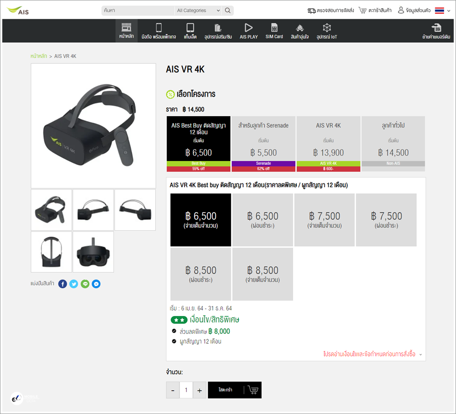Viewport: 456px width, 414px height.
Task: Click the 12-month contract condition text
Action: click(x=200, y=342)
